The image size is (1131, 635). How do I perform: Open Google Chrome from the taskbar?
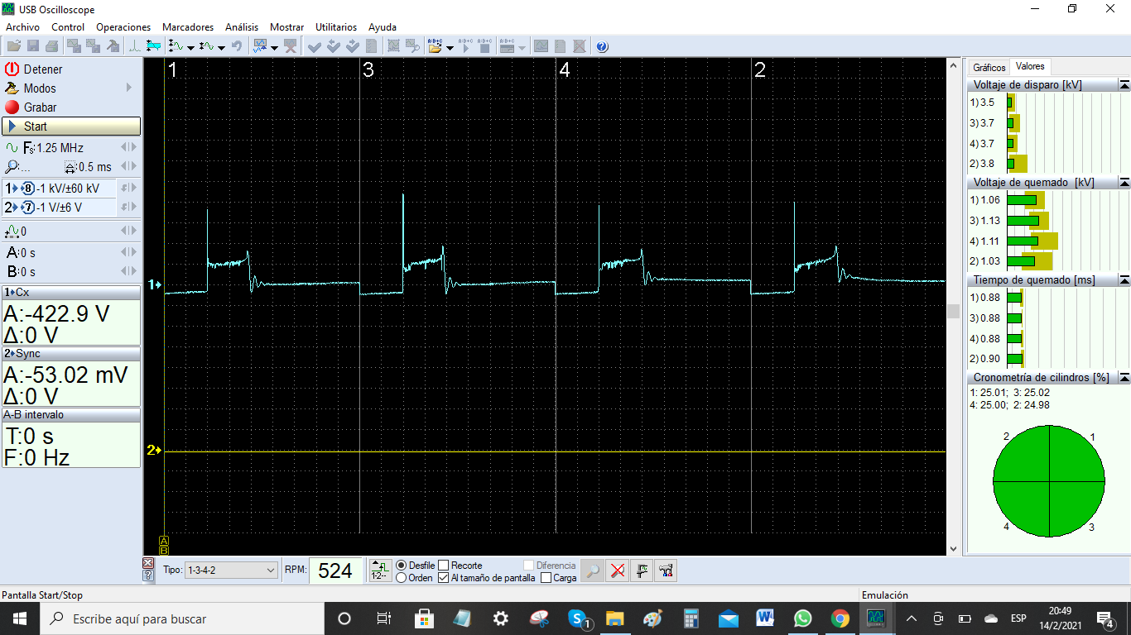click(840, 618)
